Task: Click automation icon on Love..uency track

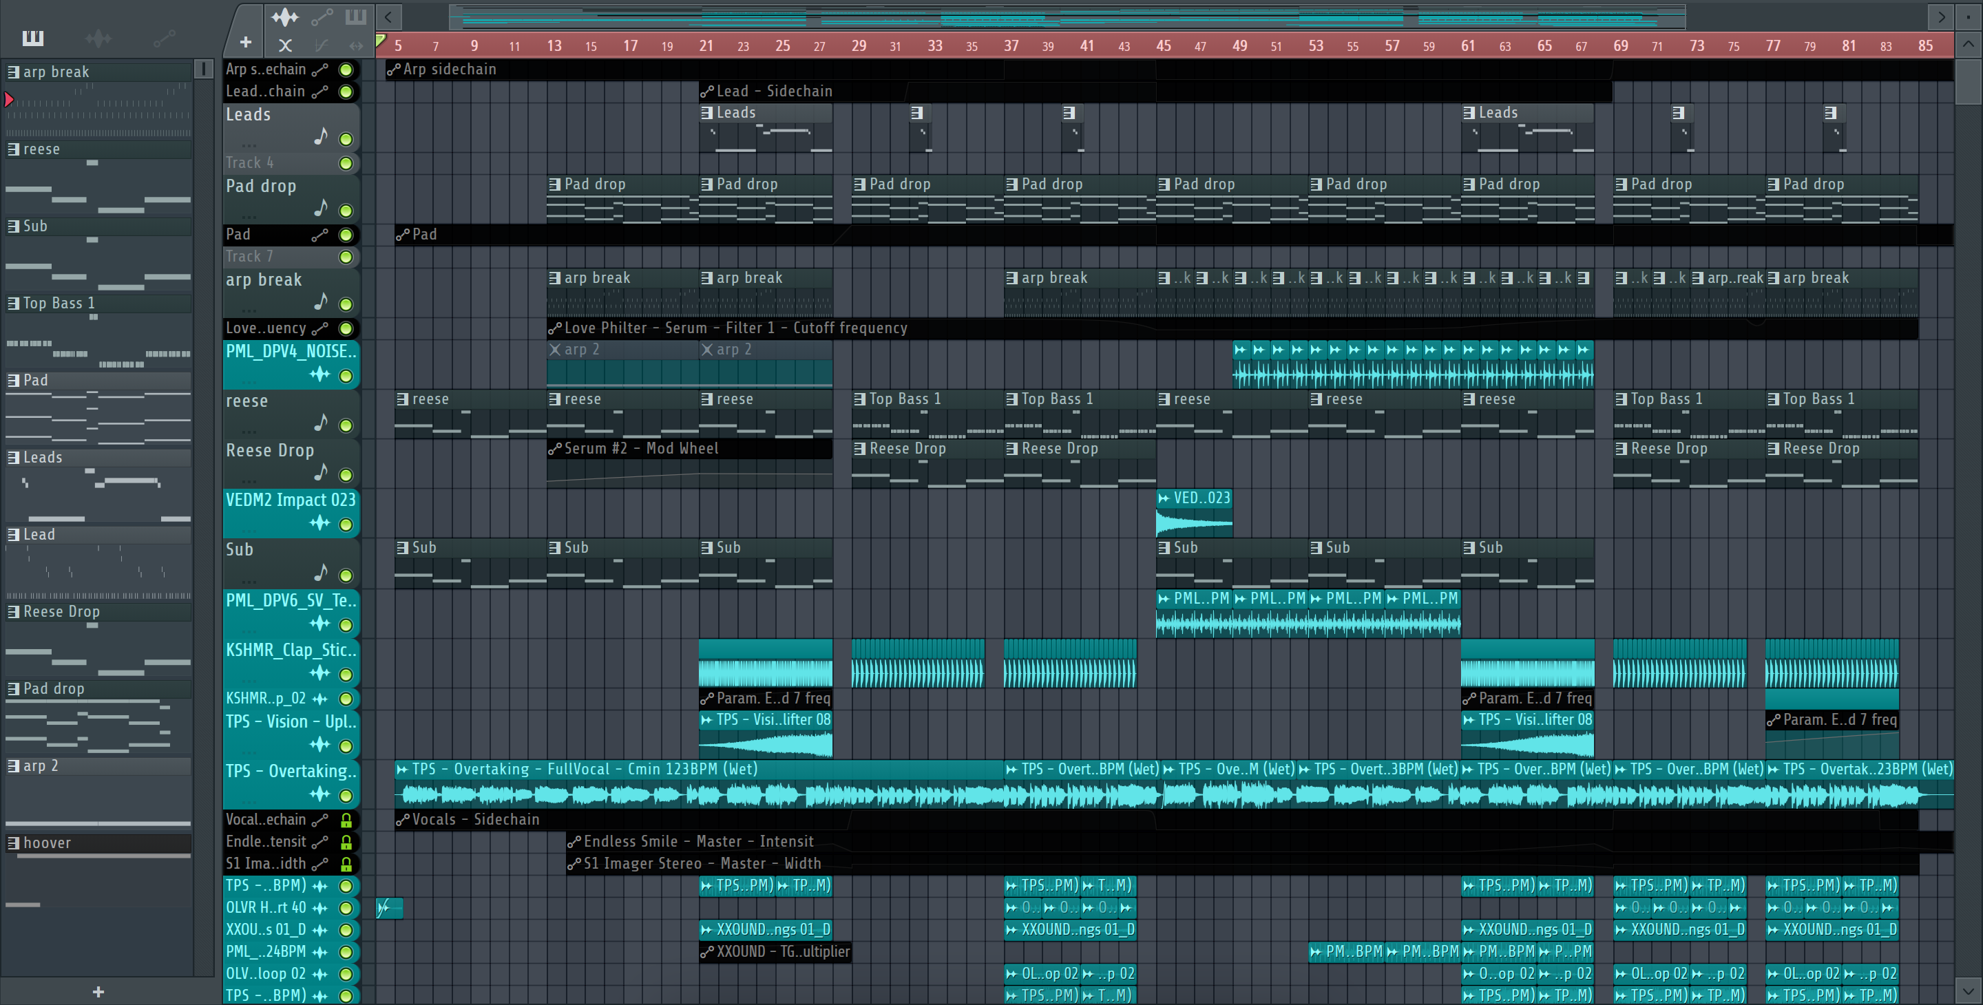Action: [x=320, y=328]
